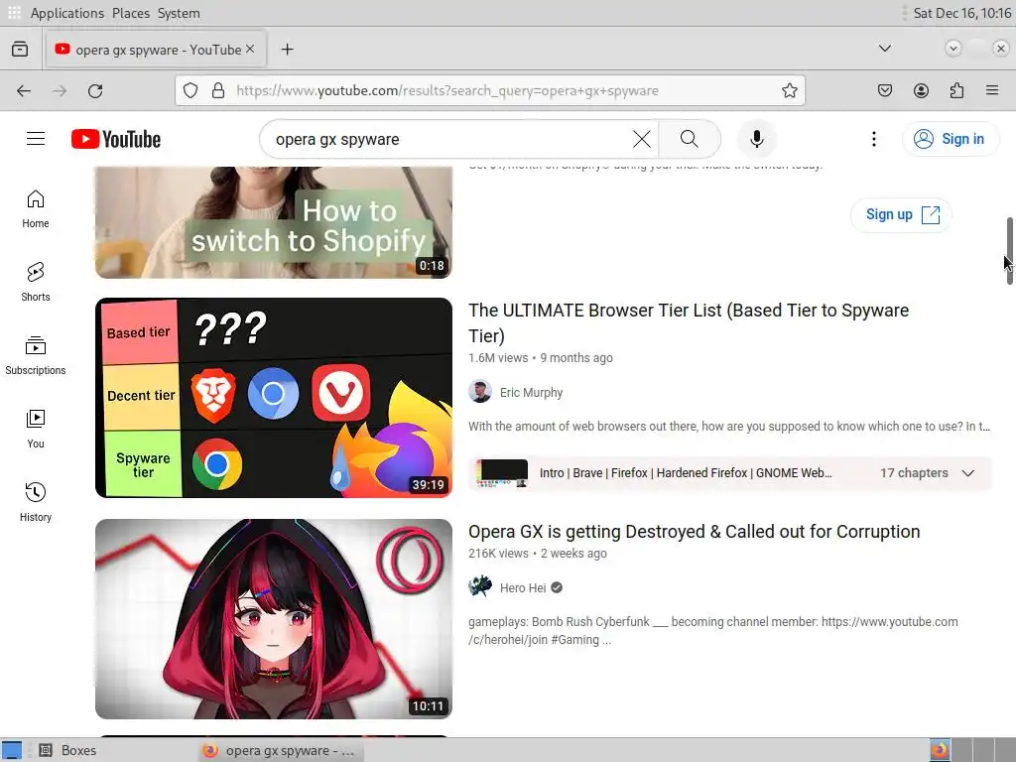Click the browser forward arrow
This screenshot has width=1016, height=762.
pyautogui.click(x=60, y=90)
